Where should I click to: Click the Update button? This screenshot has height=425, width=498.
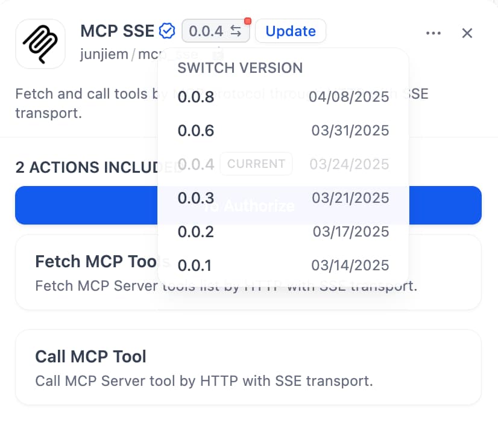[290, 31]
